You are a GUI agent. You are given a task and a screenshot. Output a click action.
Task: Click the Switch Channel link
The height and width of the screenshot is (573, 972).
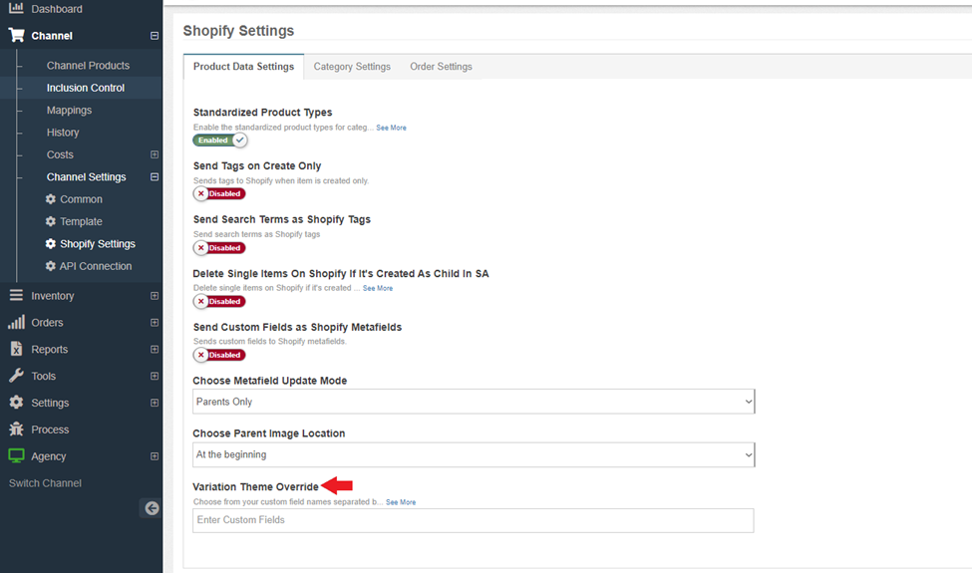pyautogui.click(x=45, y=483)
